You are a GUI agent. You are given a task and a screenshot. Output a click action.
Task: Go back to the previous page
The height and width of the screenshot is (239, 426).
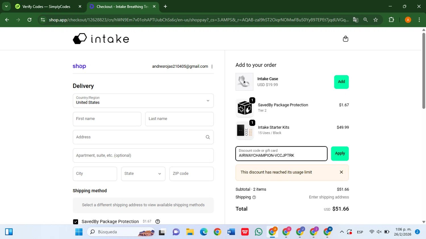7,20
